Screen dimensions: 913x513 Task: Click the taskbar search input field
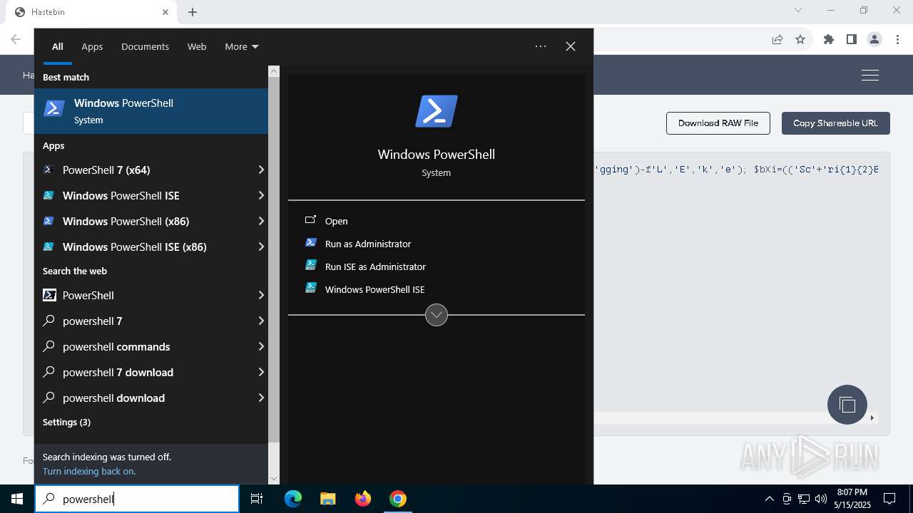(137, 499)
